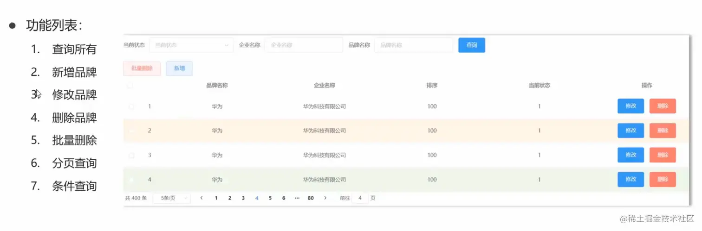Select page 80 in pagination
Image resolution: width=702 pixels, height=231 pixels.
pos(311,198)
